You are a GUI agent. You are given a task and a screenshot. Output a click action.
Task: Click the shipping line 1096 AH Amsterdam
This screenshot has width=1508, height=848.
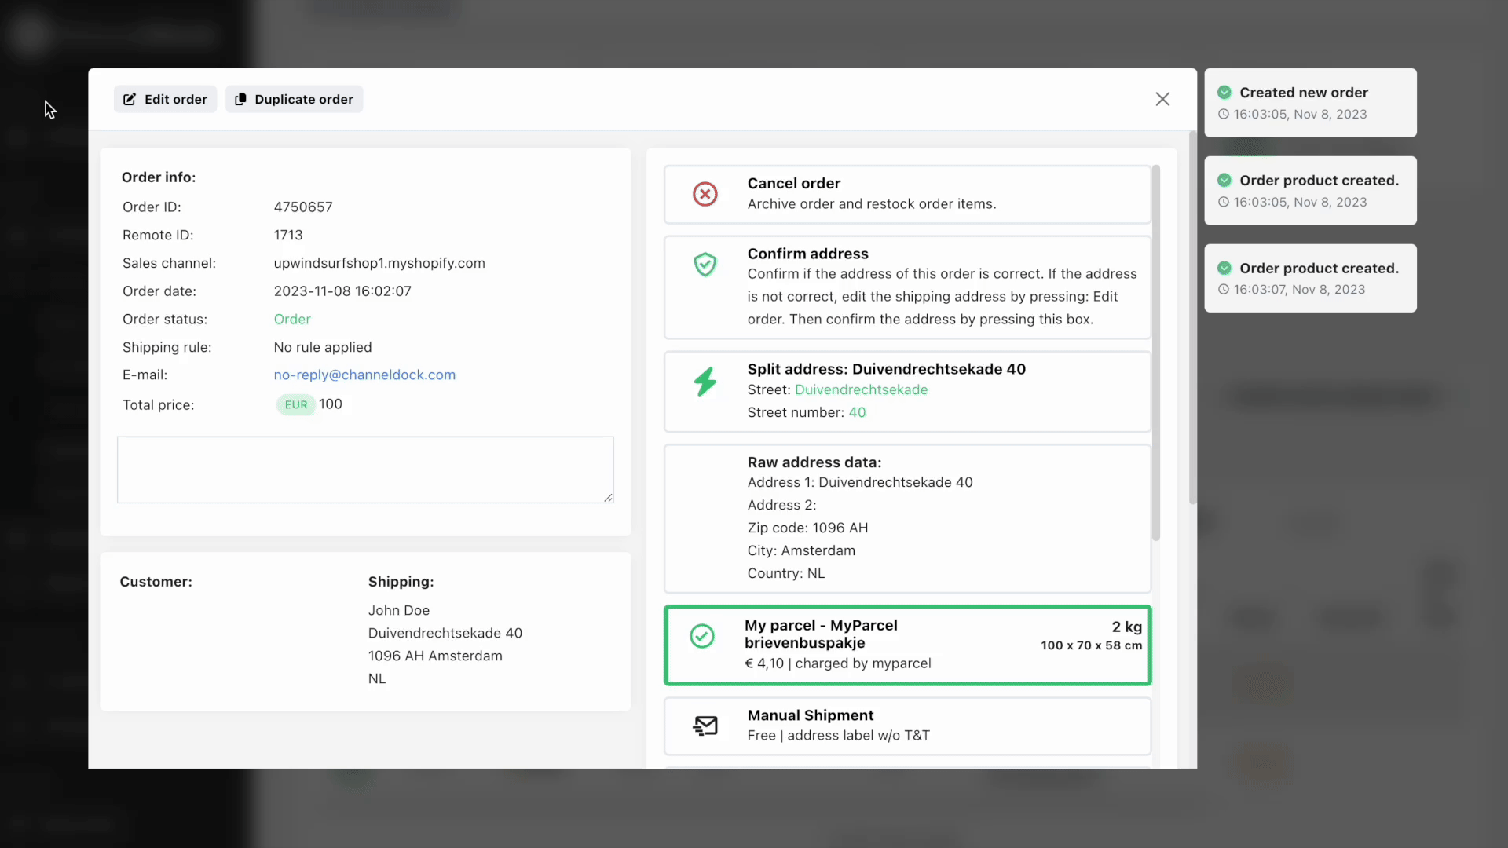pyautogui.click(x=435, y=656)
